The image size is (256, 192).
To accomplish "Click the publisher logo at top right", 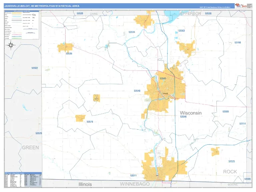I will tap(241, 6).
